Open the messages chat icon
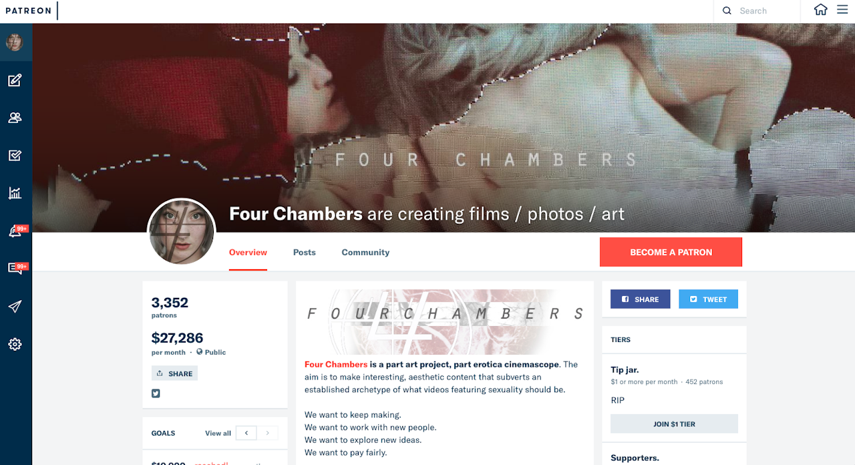 (15, 269)
